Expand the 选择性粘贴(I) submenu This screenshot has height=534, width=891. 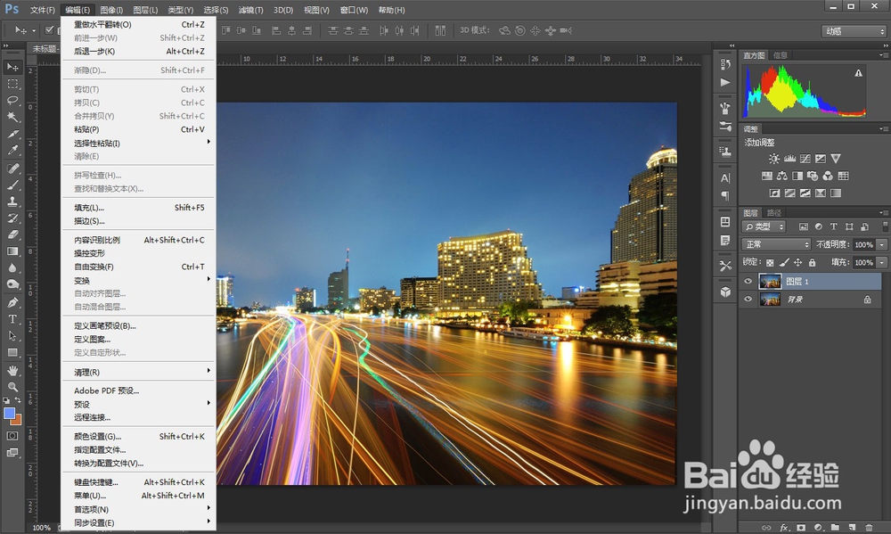point(139,143)
